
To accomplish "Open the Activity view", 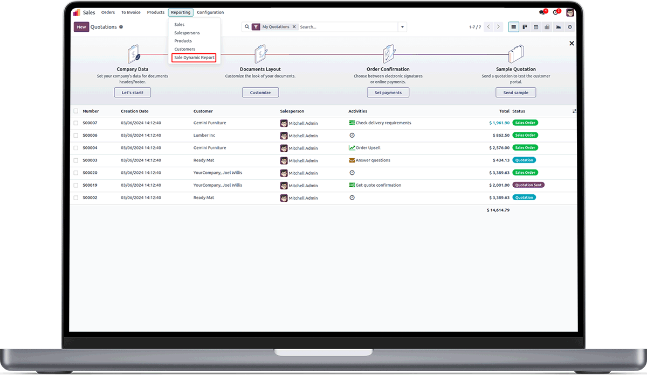I will pyautogui.click(x=570, y=27).
